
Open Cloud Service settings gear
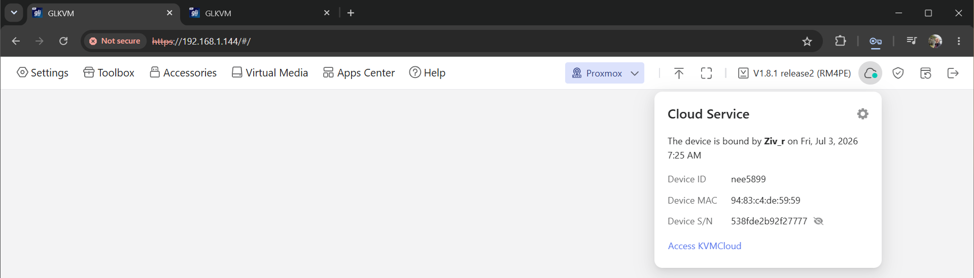pyautogui.click(x=862, y=114)
